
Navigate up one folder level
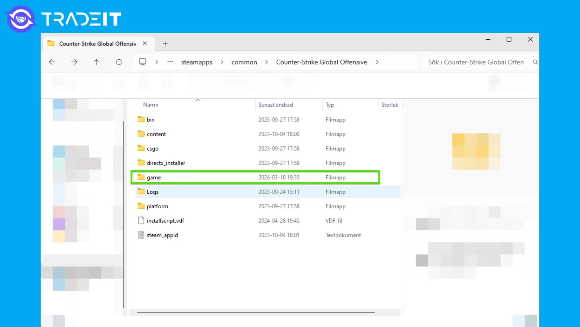pos(96,62)
